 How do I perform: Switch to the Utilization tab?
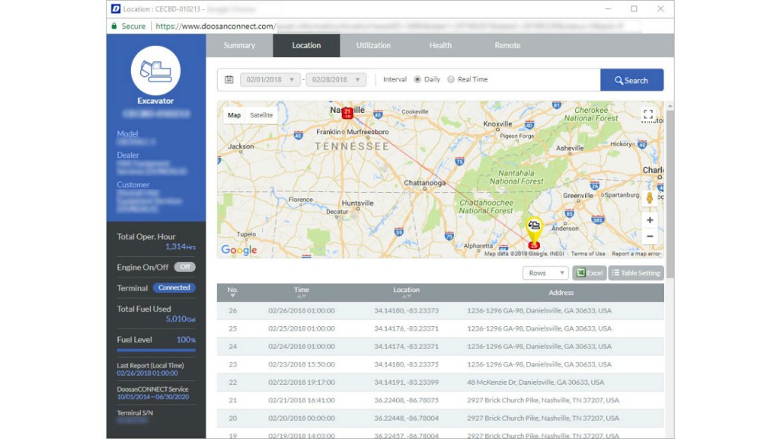coord(373,45)
